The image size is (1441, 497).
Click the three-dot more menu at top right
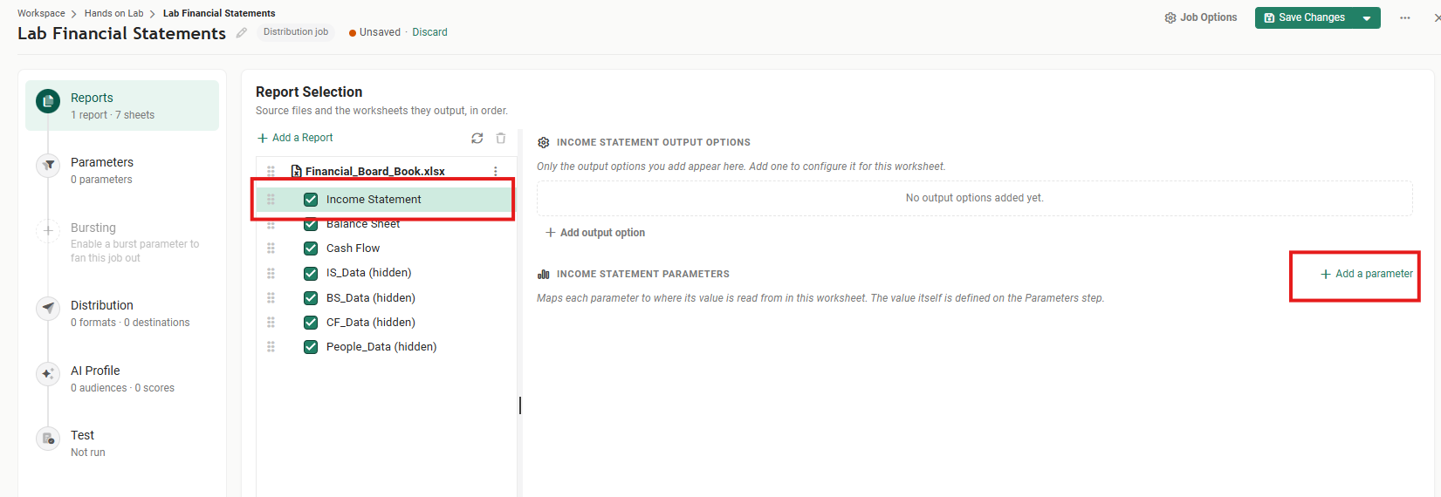(1404, 17)
